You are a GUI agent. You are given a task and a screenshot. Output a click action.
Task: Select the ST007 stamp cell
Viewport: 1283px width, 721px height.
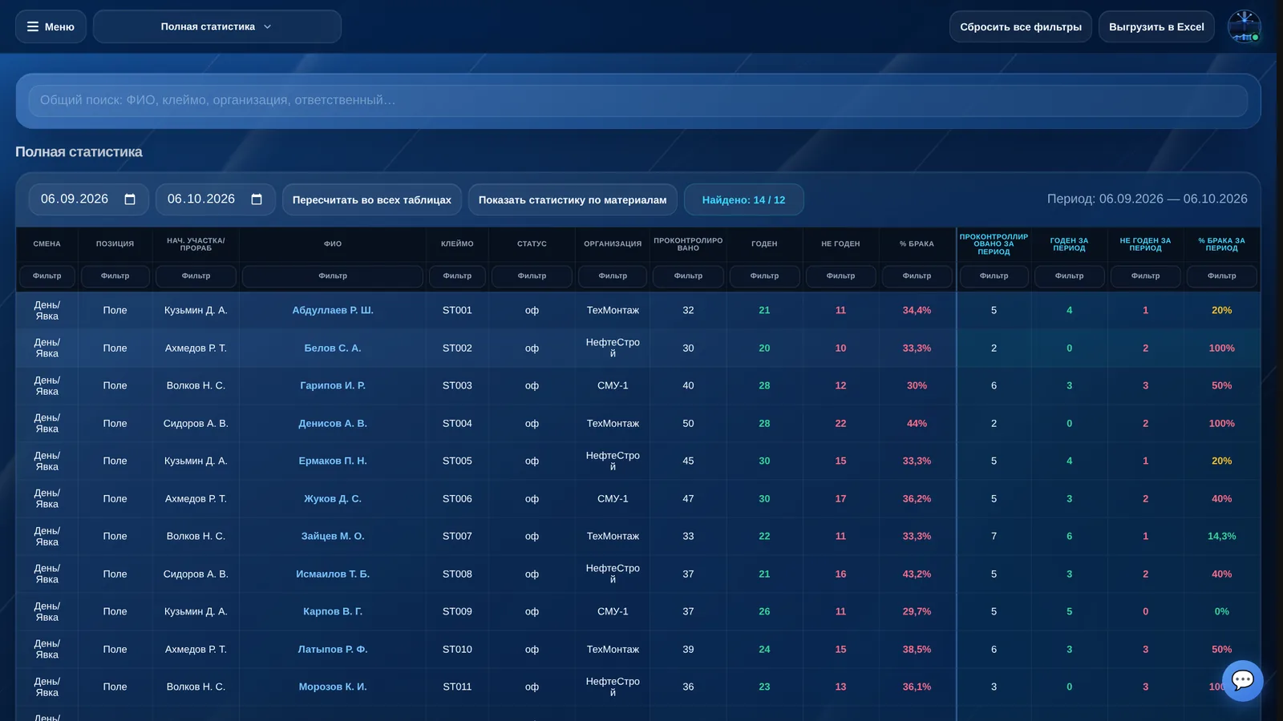click(x=457, y=536)
